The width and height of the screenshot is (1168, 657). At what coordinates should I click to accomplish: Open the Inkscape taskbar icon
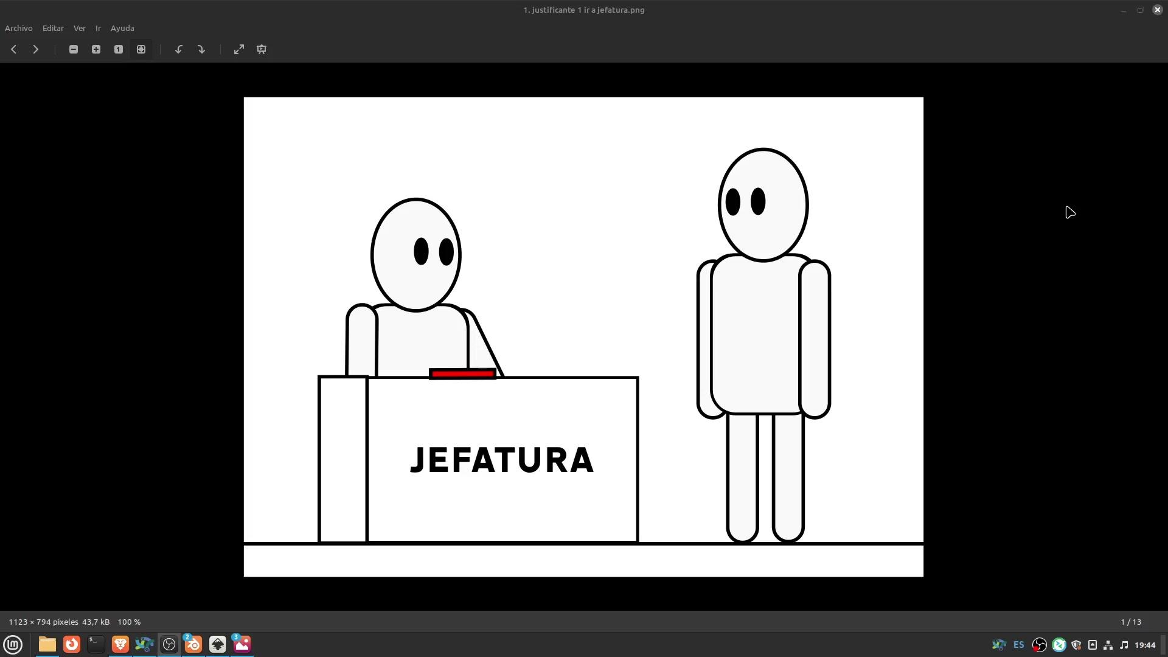tap(218, 644)
